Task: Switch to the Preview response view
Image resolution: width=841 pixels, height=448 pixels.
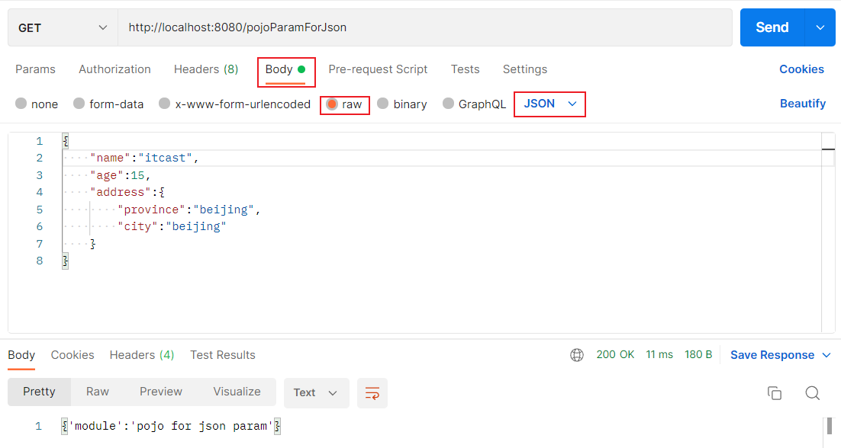Action: 161,392
